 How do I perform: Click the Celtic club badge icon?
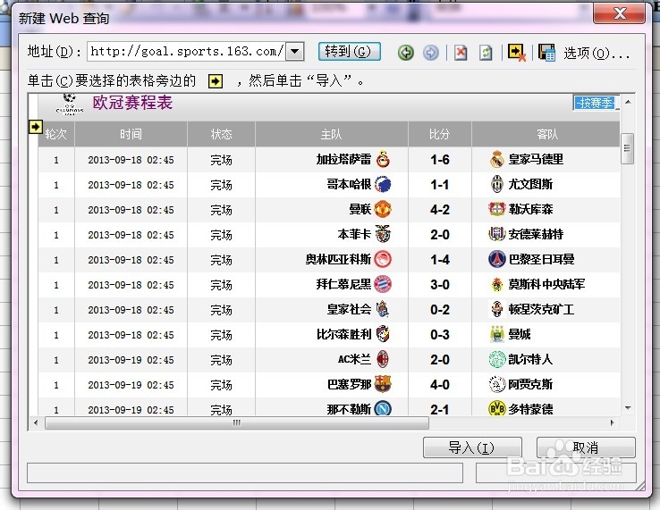point(497,359)
